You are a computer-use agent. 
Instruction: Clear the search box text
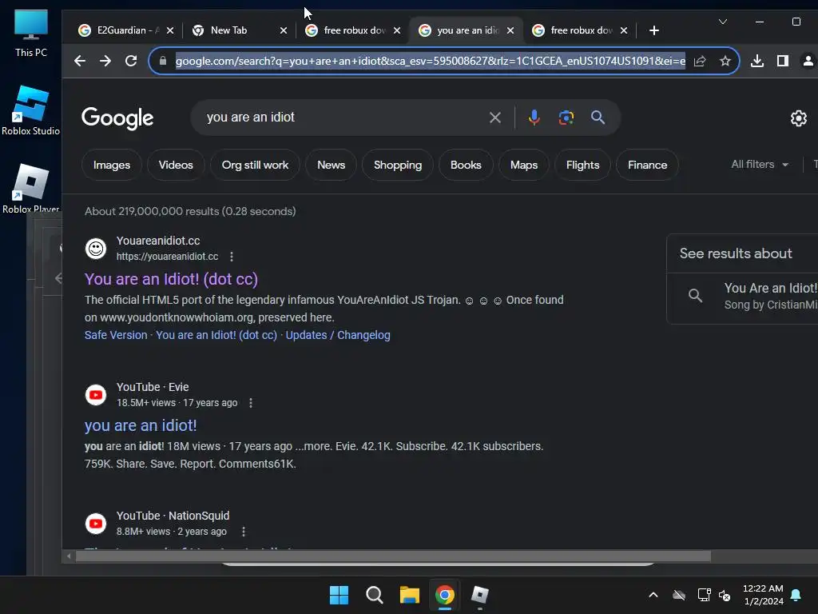(495, 118)
